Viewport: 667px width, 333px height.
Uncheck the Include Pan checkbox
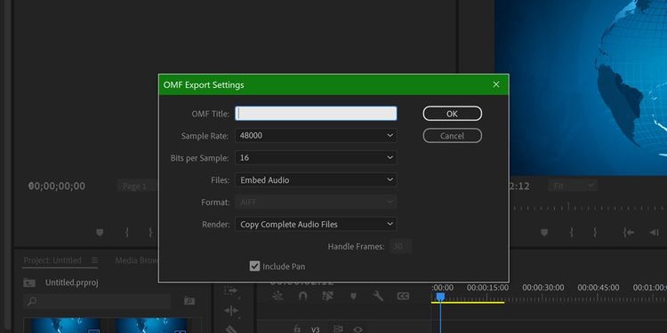pyautogui.click(x=254, y=266)
